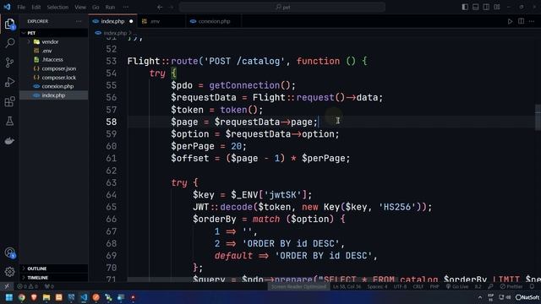This screenshot has height=304, width=541.
Task: Open the remote window indicator
Action: 7,286
